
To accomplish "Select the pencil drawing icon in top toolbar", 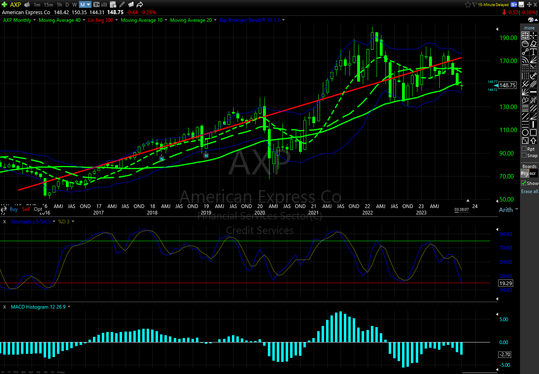I will 122,4.
